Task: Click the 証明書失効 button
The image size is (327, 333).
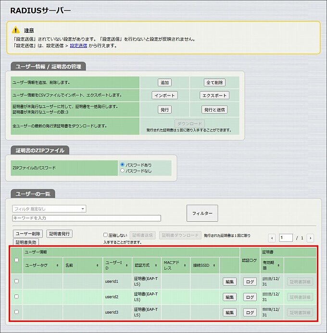Action: point(26,242)
